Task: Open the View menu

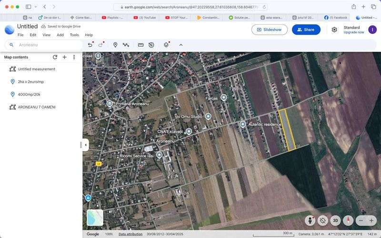Action: click(46, 35)
